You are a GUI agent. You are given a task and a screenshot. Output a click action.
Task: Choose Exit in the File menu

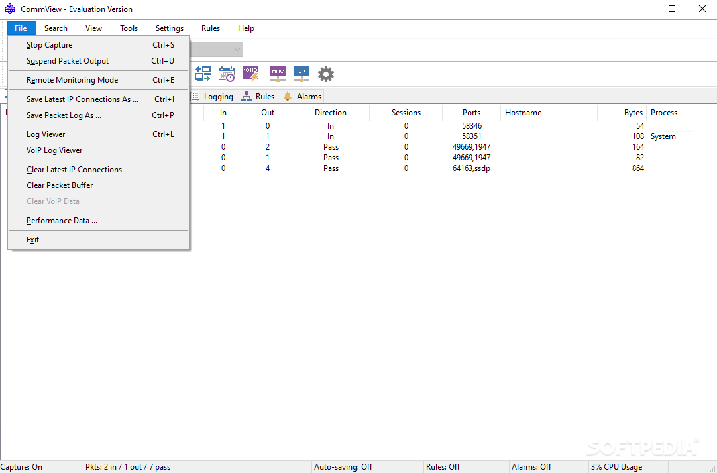[x=98, y=240]
